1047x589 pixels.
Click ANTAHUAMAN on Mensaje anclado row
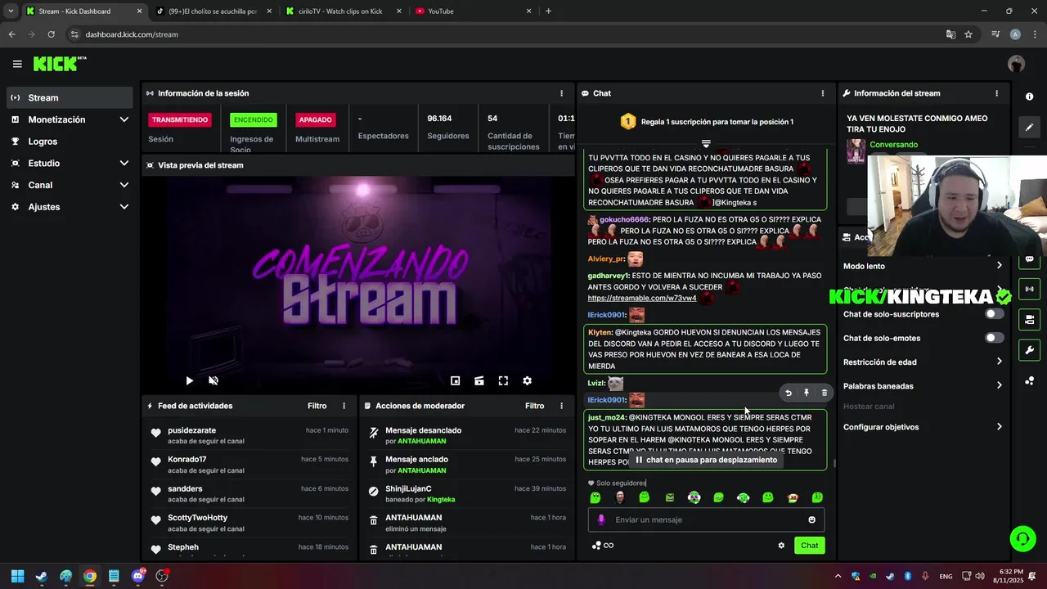click(x=422, y=470)
